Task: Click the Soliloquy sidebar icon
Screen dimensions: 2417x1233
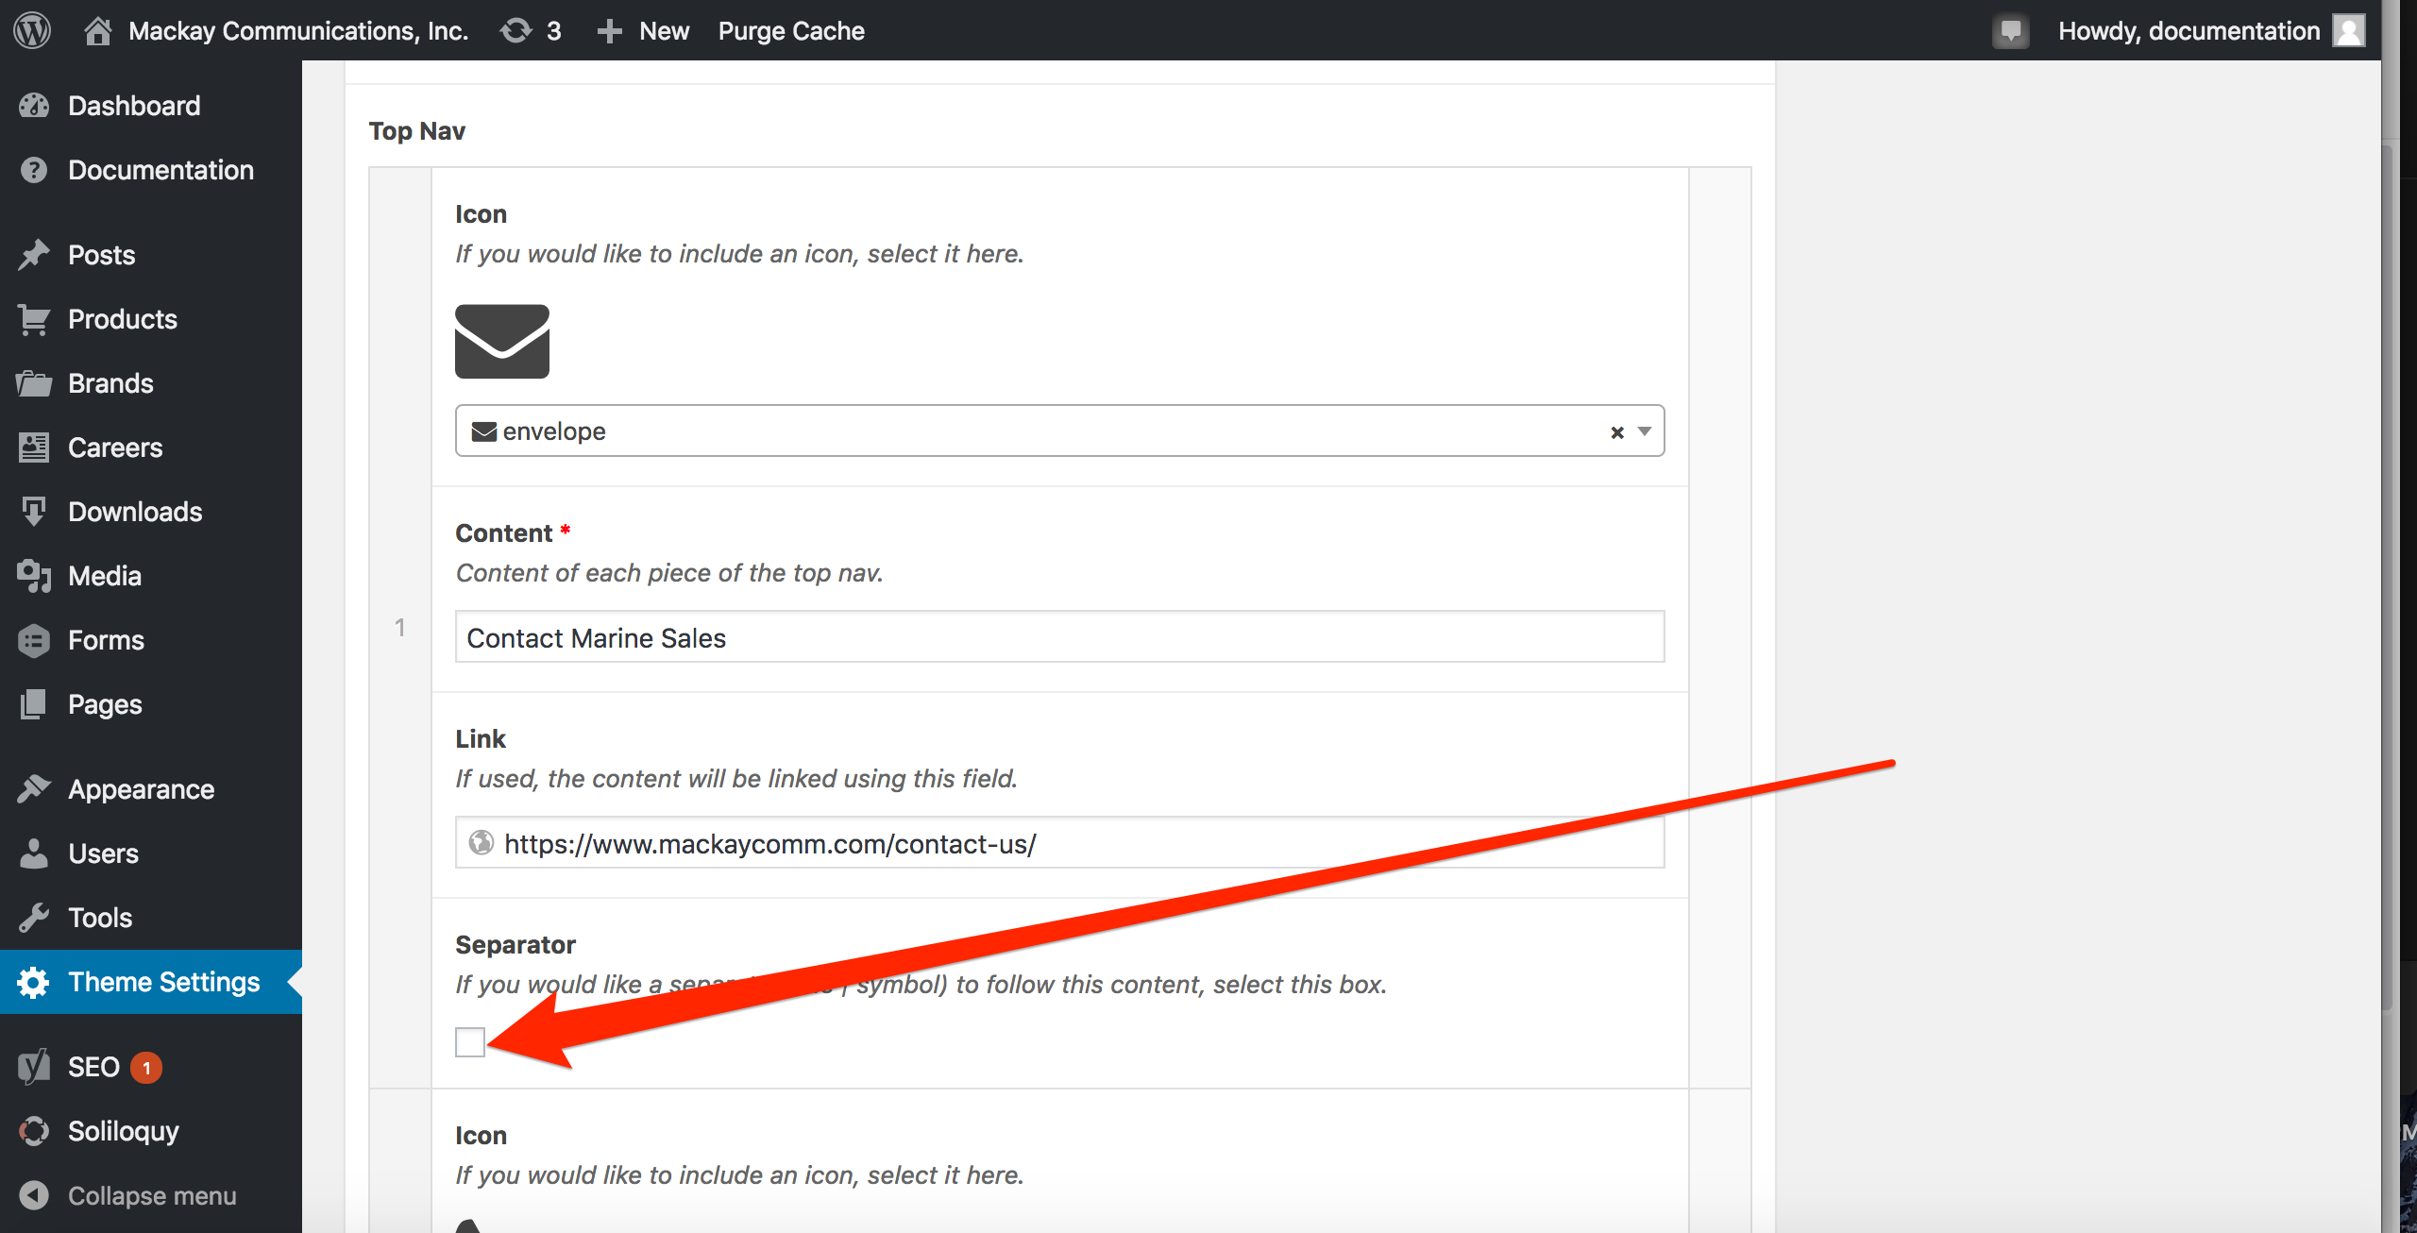Action: (34, 1131)
